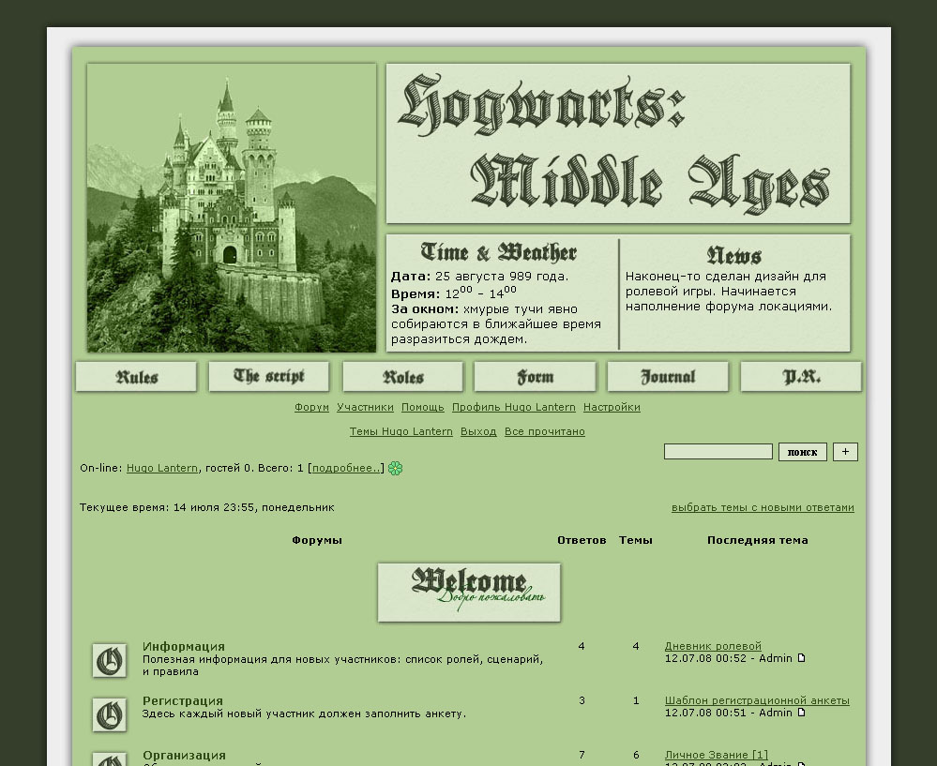Image resolution: width=937 pixels, height=766 pixels.
Task: Click the Форумы column header
Action: coord(317,540)
